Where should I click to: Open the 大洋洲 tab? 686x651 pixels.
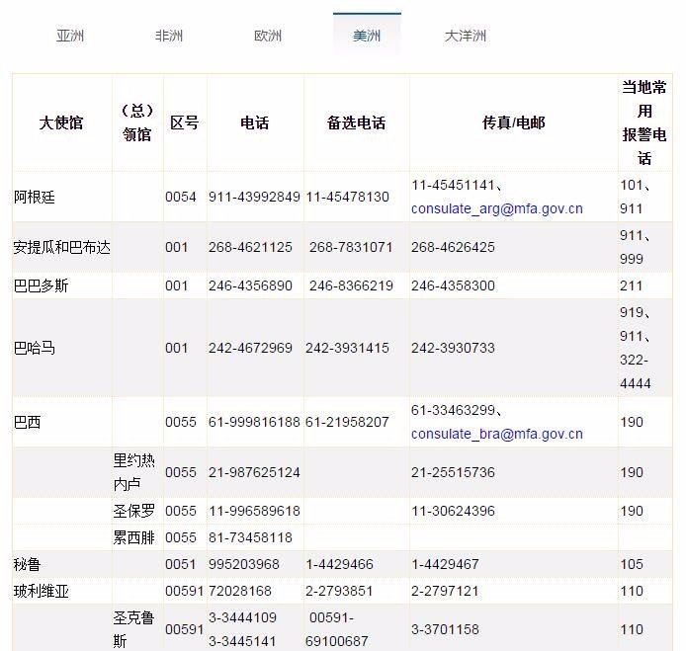pos(466,36)
